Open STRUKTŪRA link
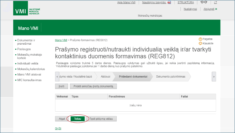235x133 pixels. (185, 3)
